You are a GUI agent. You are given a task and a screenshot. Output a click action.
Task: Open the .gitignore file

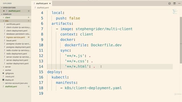[x=9, y=73]
